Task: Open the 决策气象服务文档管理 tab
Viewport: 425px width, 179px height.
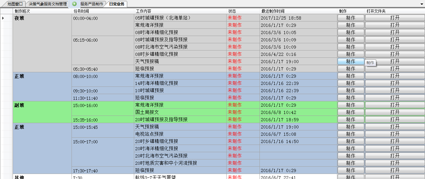Action: click(47, 4)
